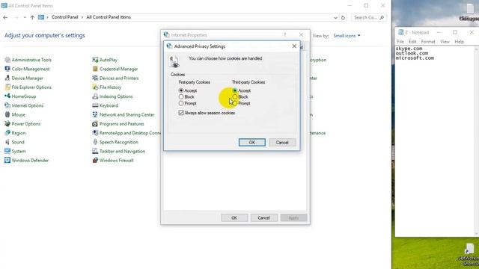Viewport: 479px width, 269px height.
Task: Select Block for Third-party Cookies
Action: pos(235,97)
